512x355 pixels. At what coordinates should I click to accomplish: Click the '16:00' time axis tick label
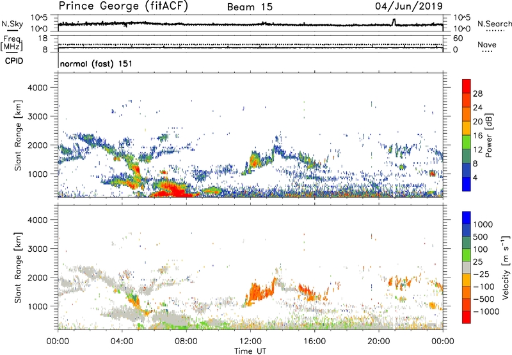coord(314,342)
